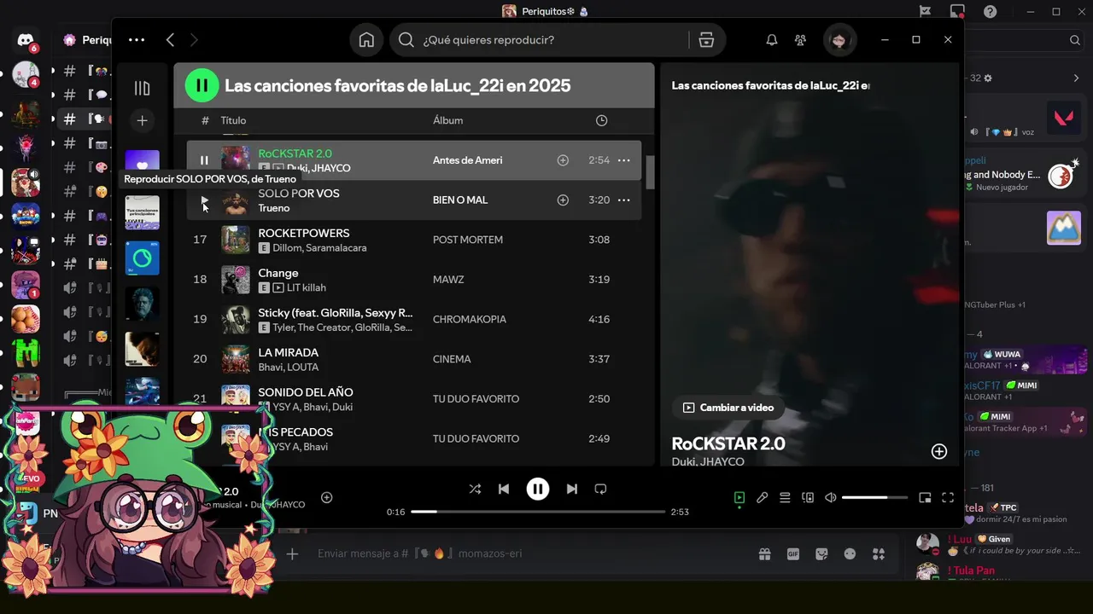
Task: Open the play queue icon
Action: tap(785, 498)
